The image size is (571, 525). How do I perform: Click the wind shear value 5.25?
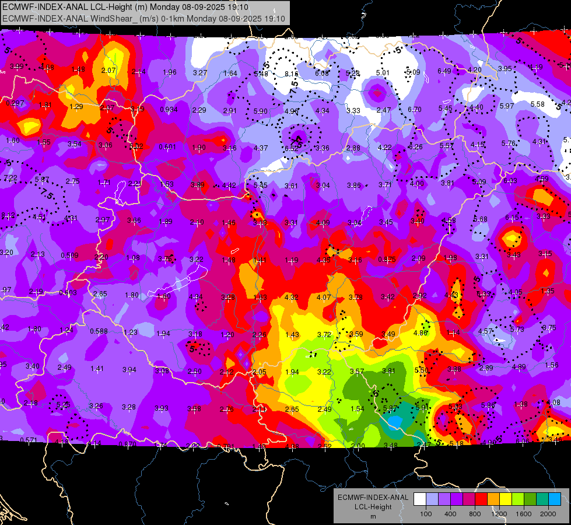point(64,405)
